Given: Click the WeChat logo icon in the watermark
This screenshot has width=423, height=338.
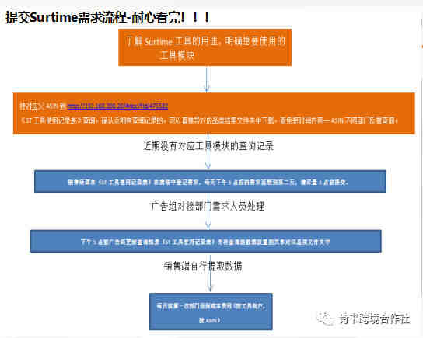Looking at the screenshot, I should 324,319.
